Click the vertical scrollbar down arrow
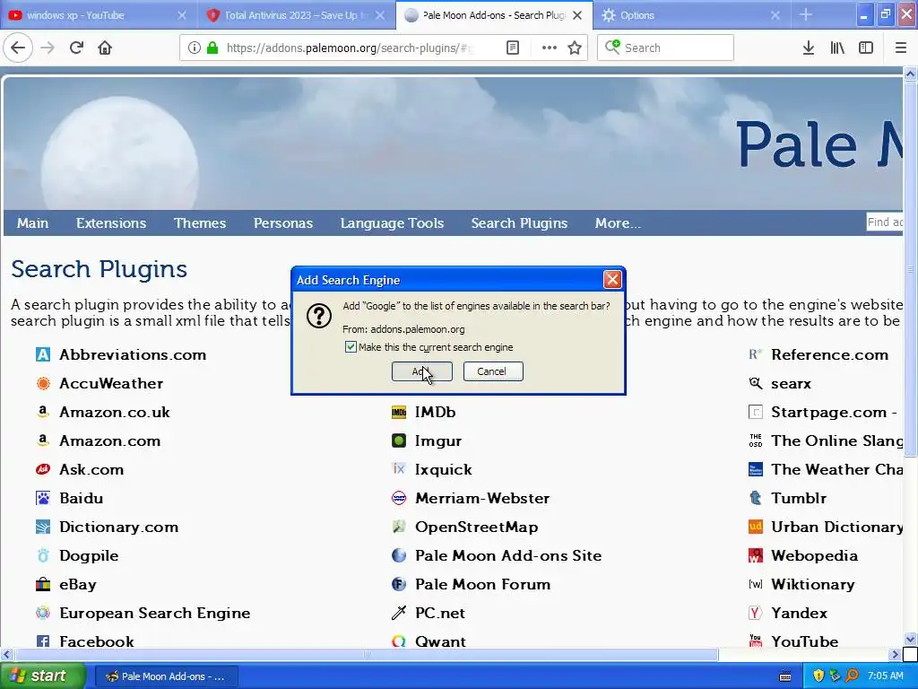Image resolution: width=918 pixels, height=689 pixels. [x=910, y=639]
